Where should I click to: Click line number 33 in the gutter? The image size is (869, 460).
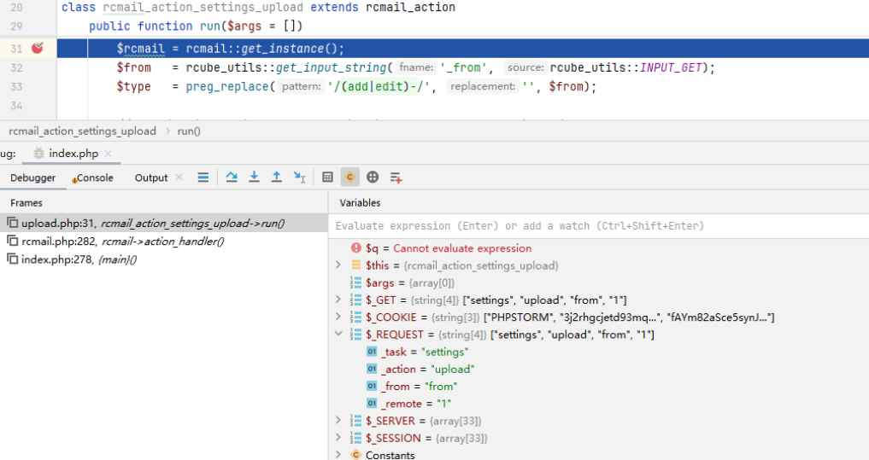point(16,87)
